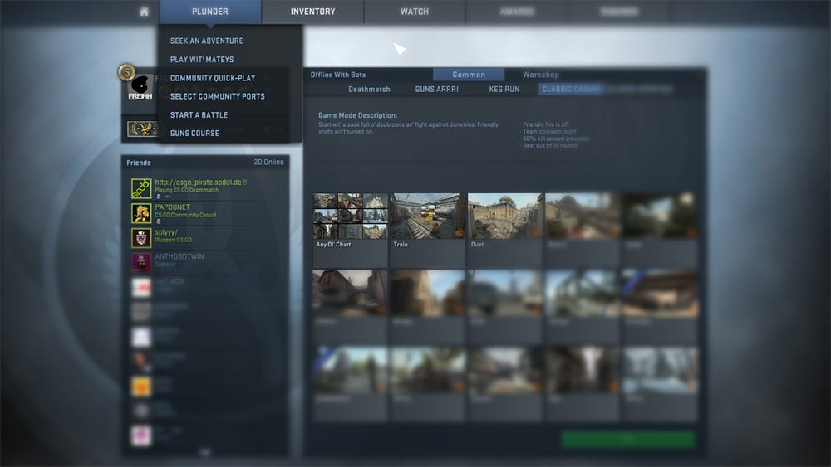Click PAPOUNET's friend avatar
This screenshot has height=467, width=831.
141,213
